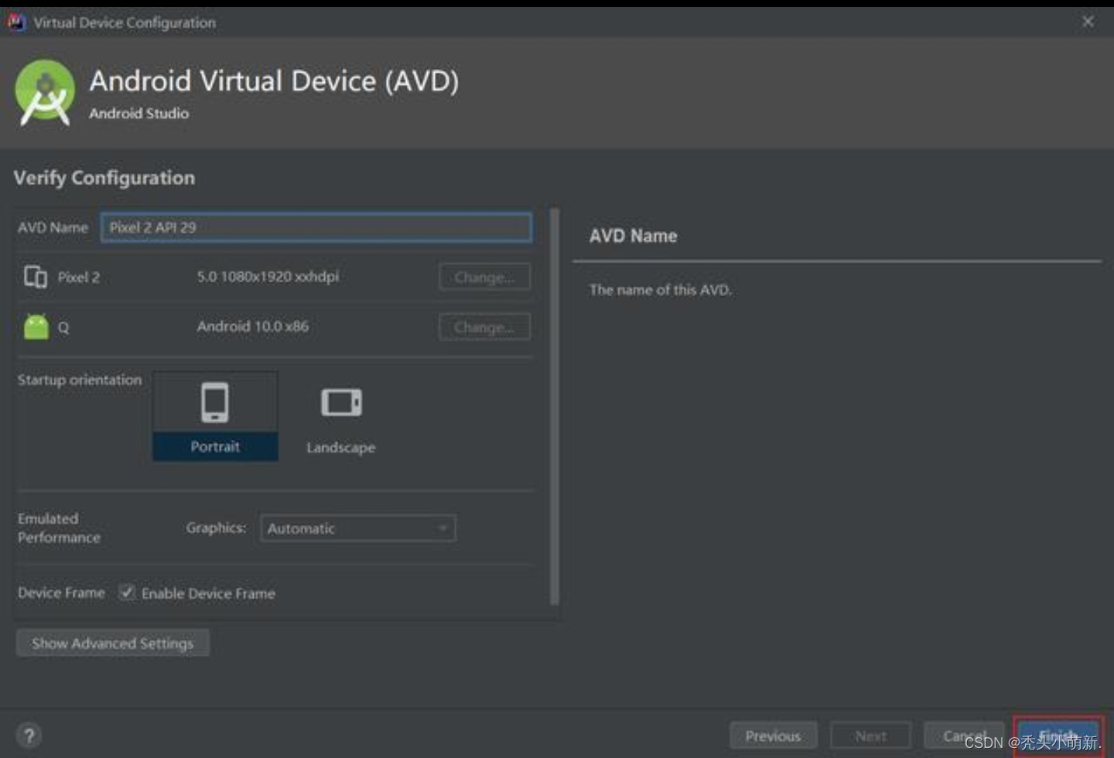
Task: Click the 'Startup orientation' label
Action: pyautogui.click(x=80, y=380)
